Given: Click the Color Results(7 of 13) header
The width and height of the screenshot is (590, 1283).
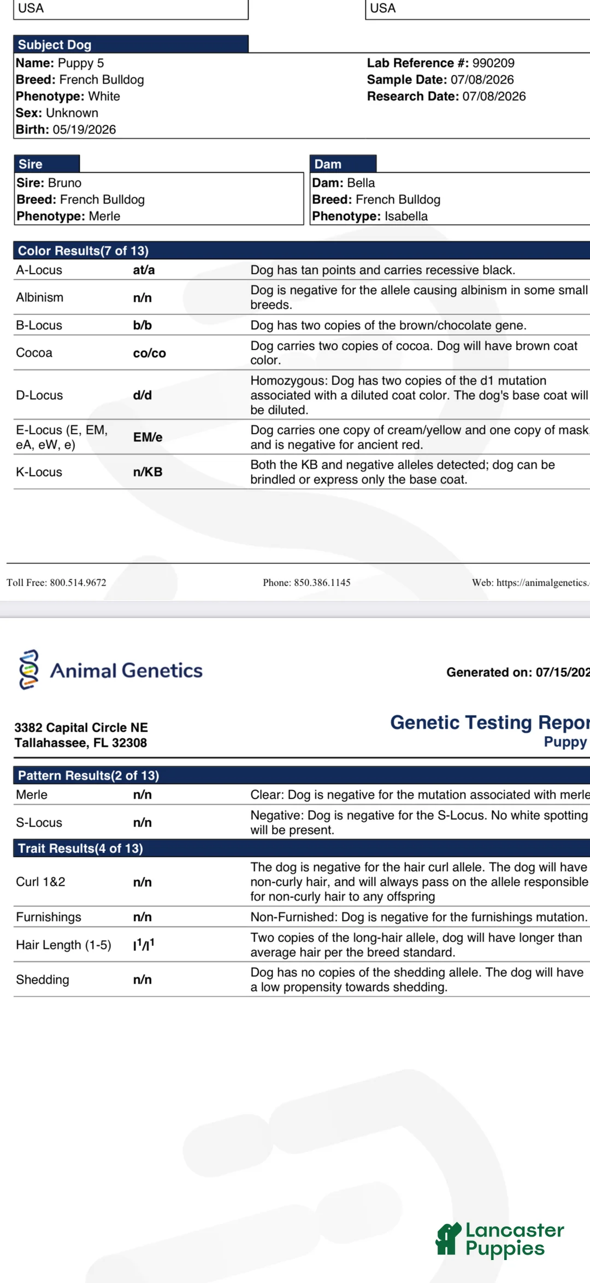Looking at the screenshot, I should point(302,250).
